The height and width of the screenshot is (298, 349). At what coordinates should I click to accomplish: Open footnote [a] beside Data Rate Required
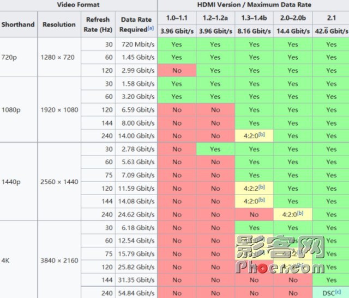(151, 28)
